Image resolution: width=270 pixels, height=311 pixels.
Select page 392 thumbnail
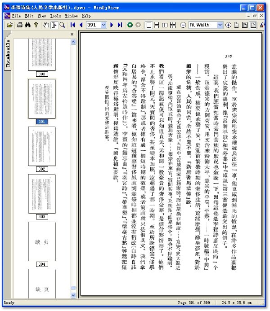42,146
